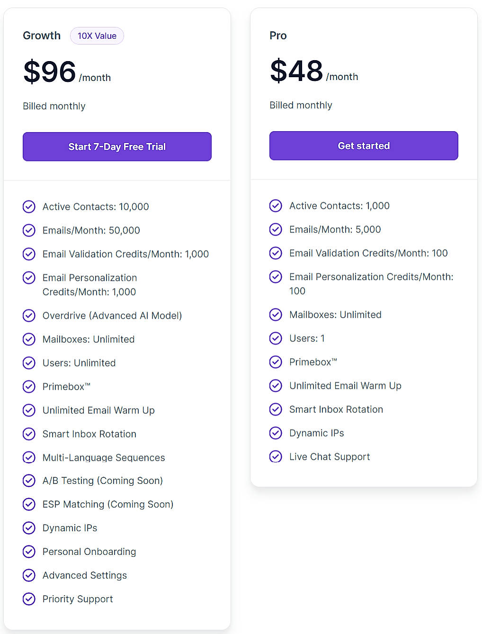Image resolution: width=482 pixels, height=634 pixels.
Task: Select the Pro plan heading
Action: point(278,36)
